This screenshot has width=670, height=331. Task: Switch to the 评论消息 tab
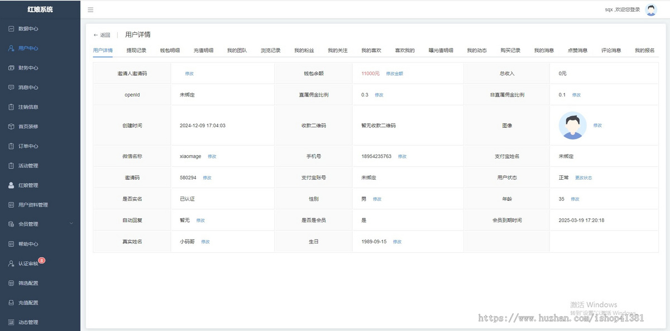tap(611, 50)
